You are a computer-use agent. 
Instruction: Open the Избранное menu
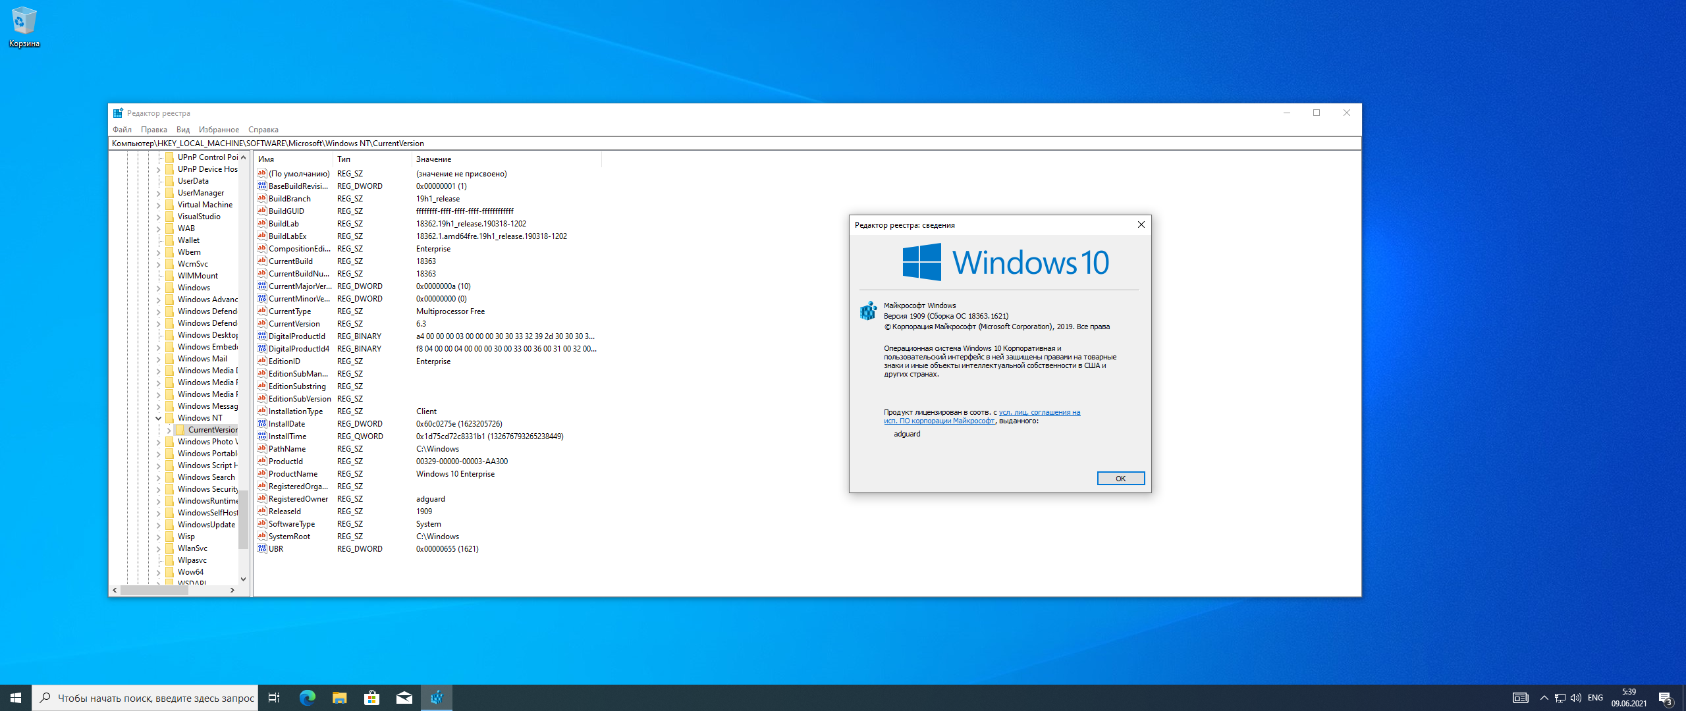coord(219,130)
